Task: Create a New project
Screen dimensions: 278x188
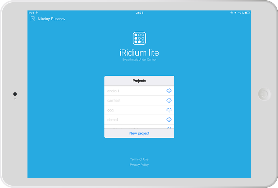Action: coord(139,133)
